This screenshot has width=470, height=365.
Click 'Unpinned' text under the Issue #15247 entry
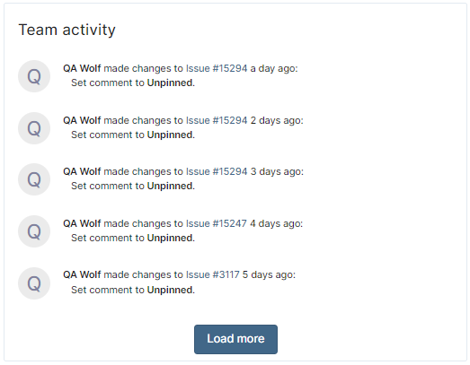click(171, 238)
